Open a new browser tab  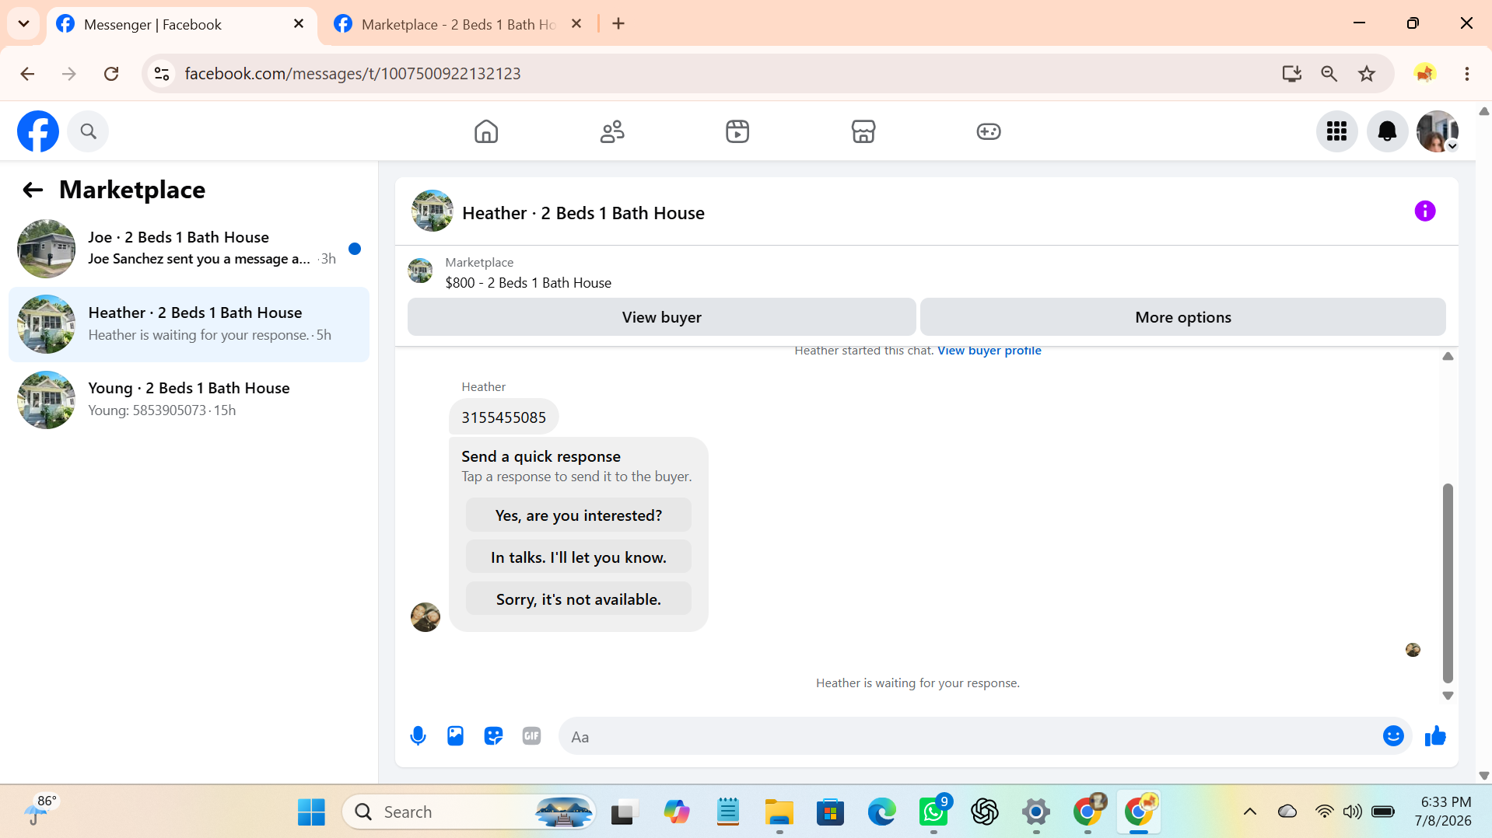click(618, 24)
